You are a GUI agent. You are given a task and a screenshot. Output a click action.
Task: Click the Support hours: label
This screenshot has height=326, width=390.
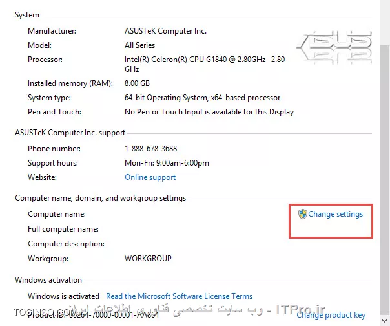point(53,163)
